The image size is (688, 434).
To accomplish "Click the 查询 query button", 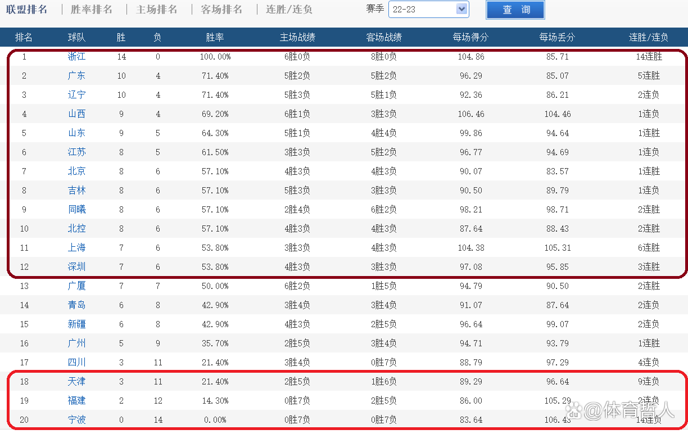I will coord(515,10).
